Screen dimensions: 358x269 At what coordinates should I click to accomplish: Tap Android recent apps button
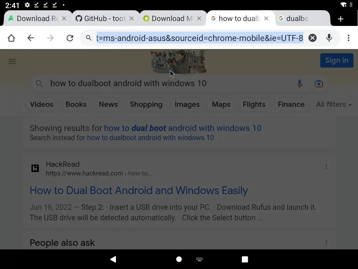(245, 259)
